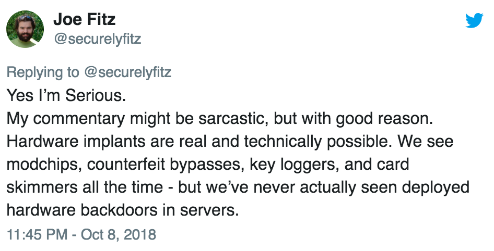This screenshot has width=494, height=251.
Task: Click the phrase 'technically possible' in the tweet
Action: click(x=318, y=142)
